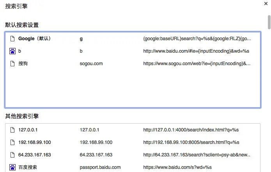Click the page icon next to 127.0.0.1

pyautogui.click(x=12, y=130)
